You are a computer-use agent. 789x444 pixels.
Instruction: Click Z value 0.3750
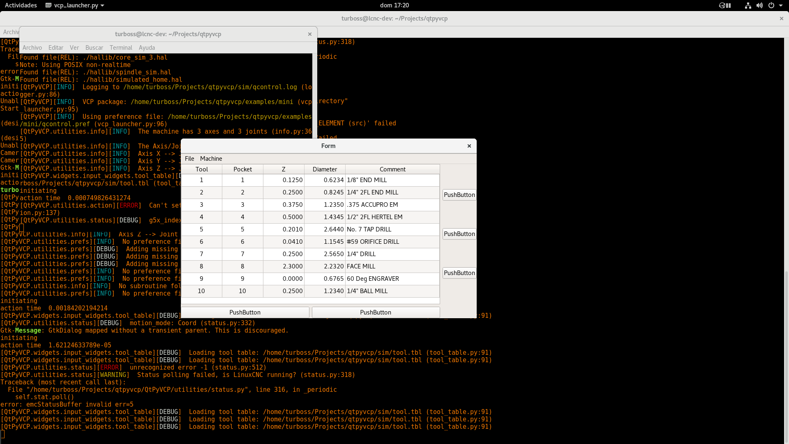pyautogui.click(x=284, y=205)
